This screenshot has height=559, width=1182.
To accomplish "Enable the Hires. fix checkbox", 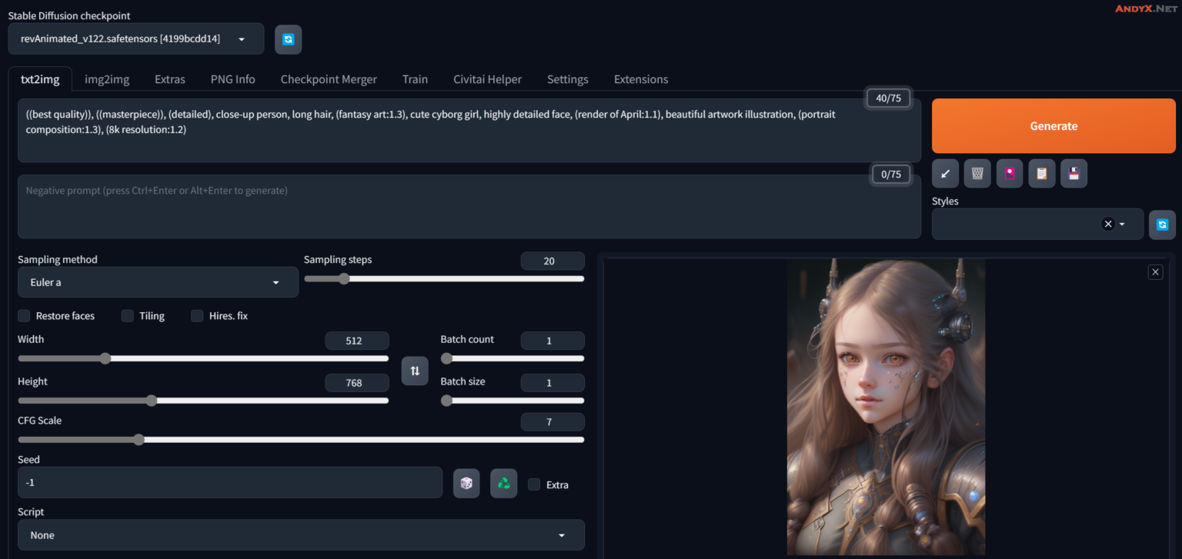I will point(197,316).
